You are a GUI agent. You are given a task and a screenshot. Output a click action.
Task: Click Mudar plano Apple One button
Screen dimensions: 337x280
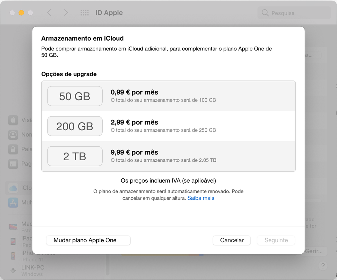point(88,240)
